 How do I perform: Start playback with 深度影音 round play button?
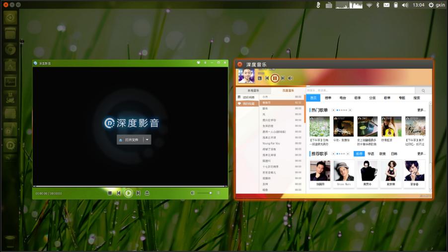coord(128,193)
